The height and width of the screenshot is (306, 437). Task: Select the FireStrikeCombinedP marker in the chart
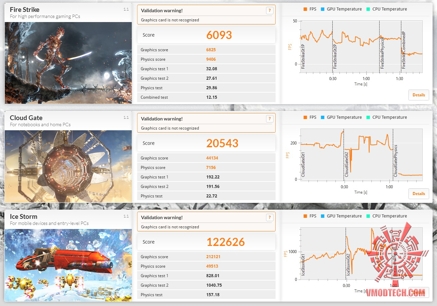(404, 50)
